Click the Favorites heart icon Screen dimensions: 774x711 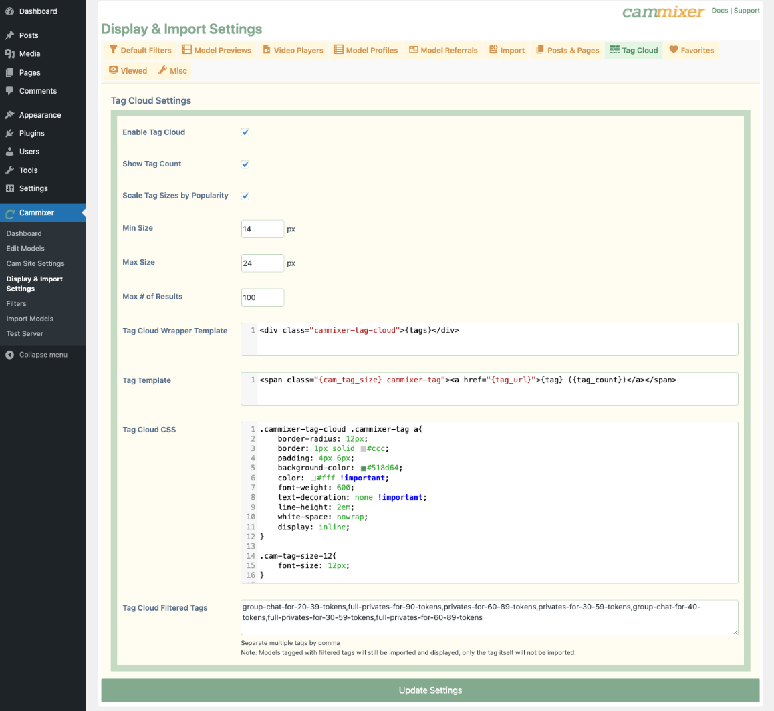click(x=673, y=49)
